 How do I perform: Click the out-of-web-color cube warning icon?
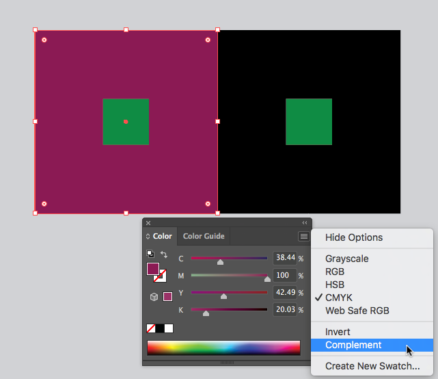154,297
